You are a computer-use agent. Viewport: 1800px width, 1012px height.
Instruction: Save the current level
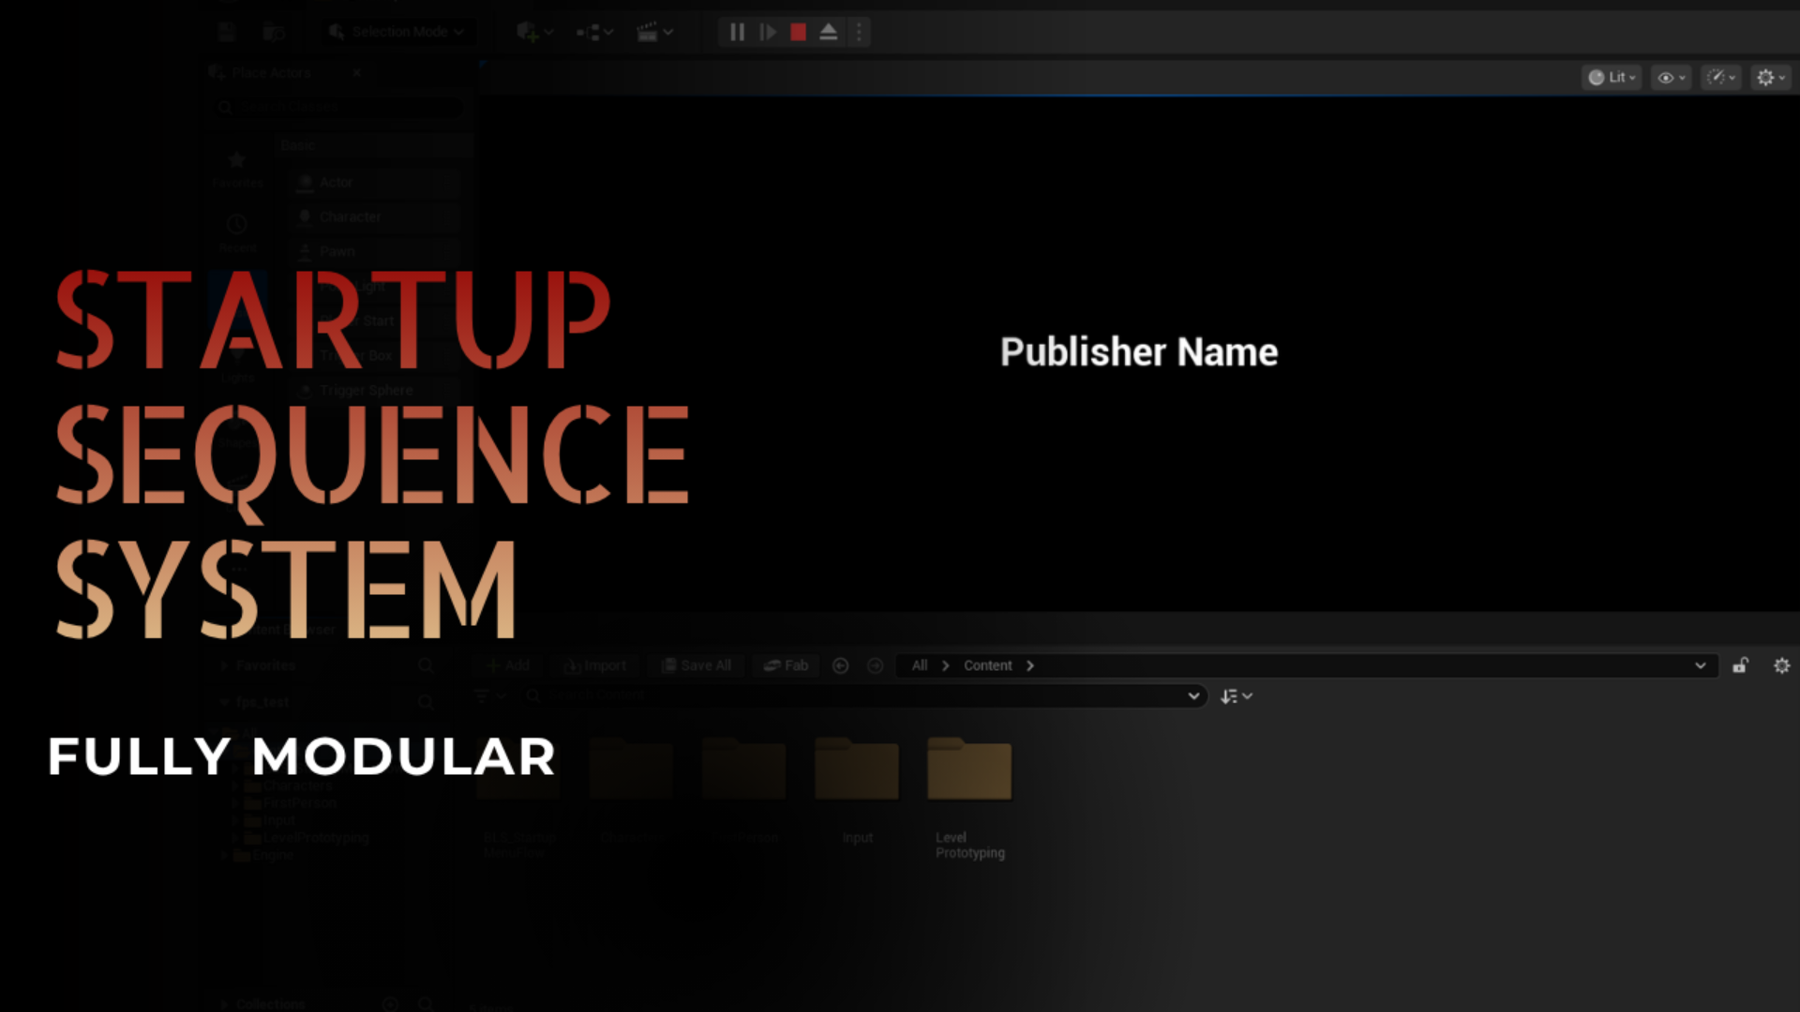point(227,33)
